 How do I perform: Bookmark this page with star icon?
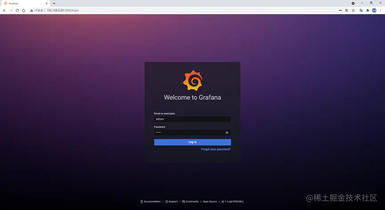[353, 10]
